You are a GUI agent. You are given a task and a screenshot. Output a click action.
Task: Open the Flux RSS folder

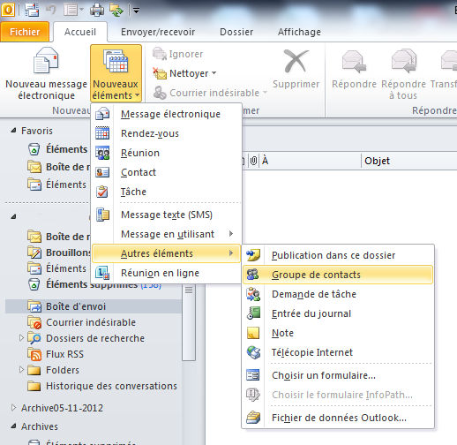(56, 354)
